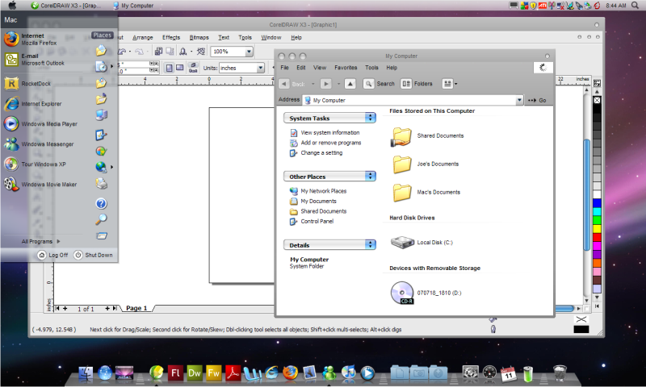
Task: Toggle Folders pane in My Computer
Action: coord(417,84)
